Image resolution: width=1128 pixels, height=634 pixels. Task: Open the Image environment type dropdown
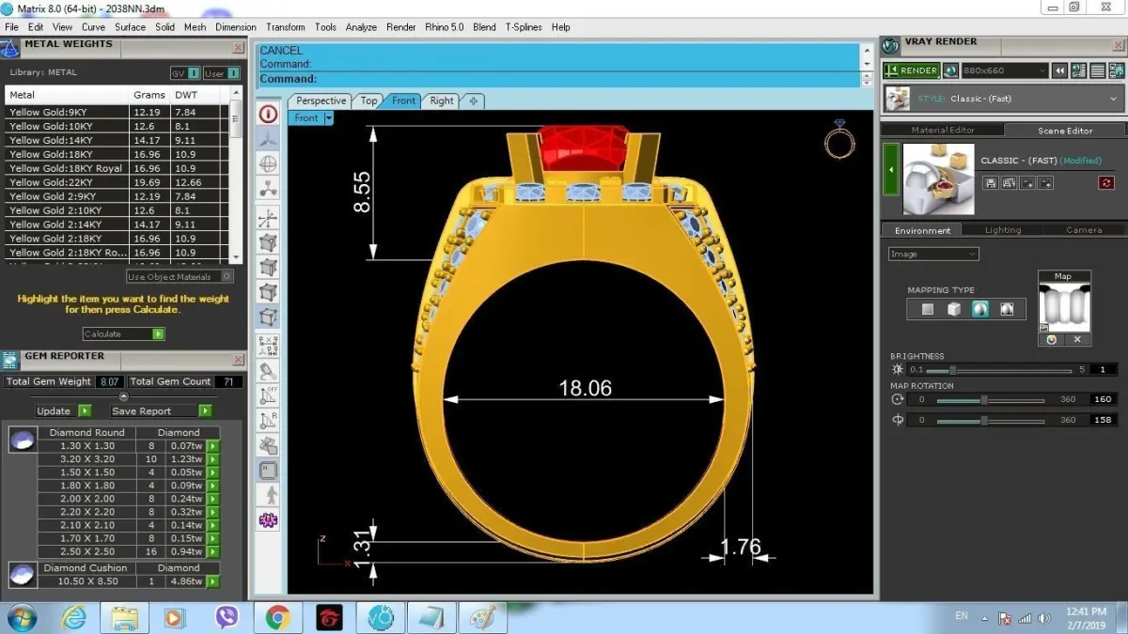[x=933, y=254]
